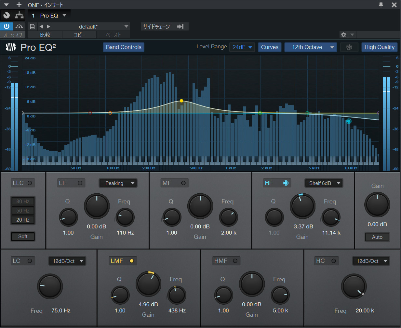Click the コピー copy button
Image resolution: width=401 pixels, height=328 pixels.
(x=79, y=35)
